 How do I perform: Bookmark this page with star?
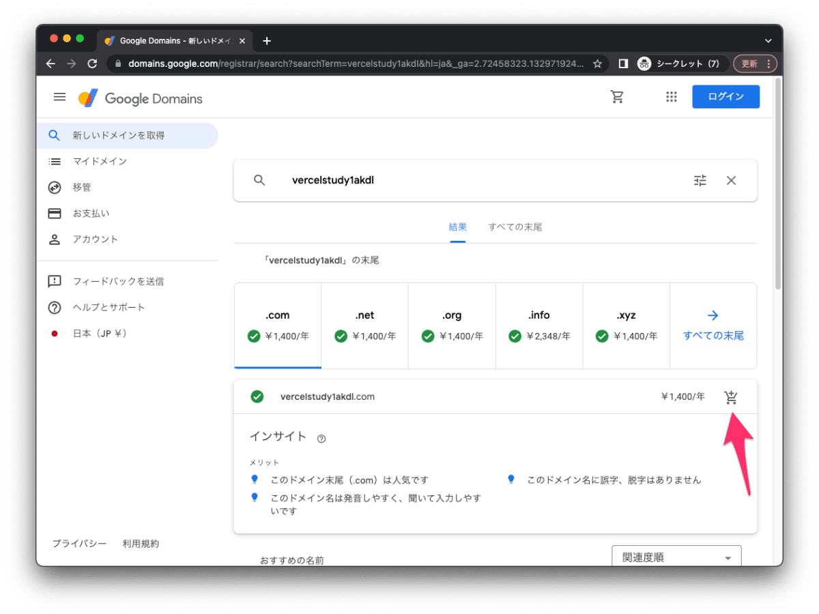(597, 63)
